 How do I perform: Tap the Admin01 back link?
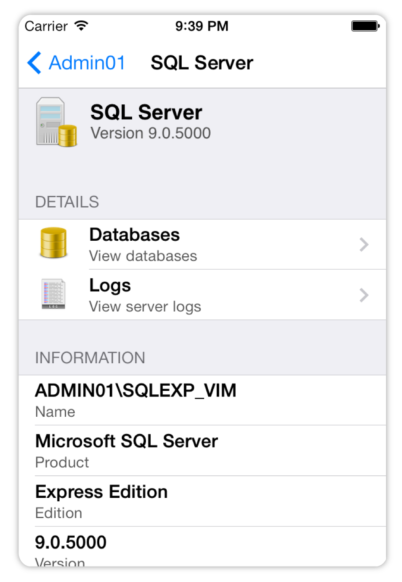coord(87,63)
